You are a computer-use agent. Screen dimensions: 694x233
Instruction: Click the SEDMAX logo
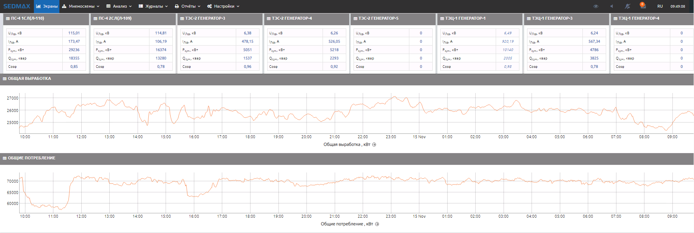(17, 6)
